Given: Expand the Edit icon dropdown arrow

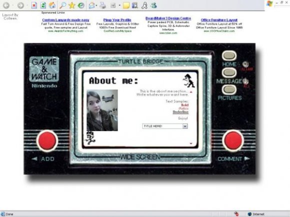Looking at the screenshot, I should click(x=119, y=5).
